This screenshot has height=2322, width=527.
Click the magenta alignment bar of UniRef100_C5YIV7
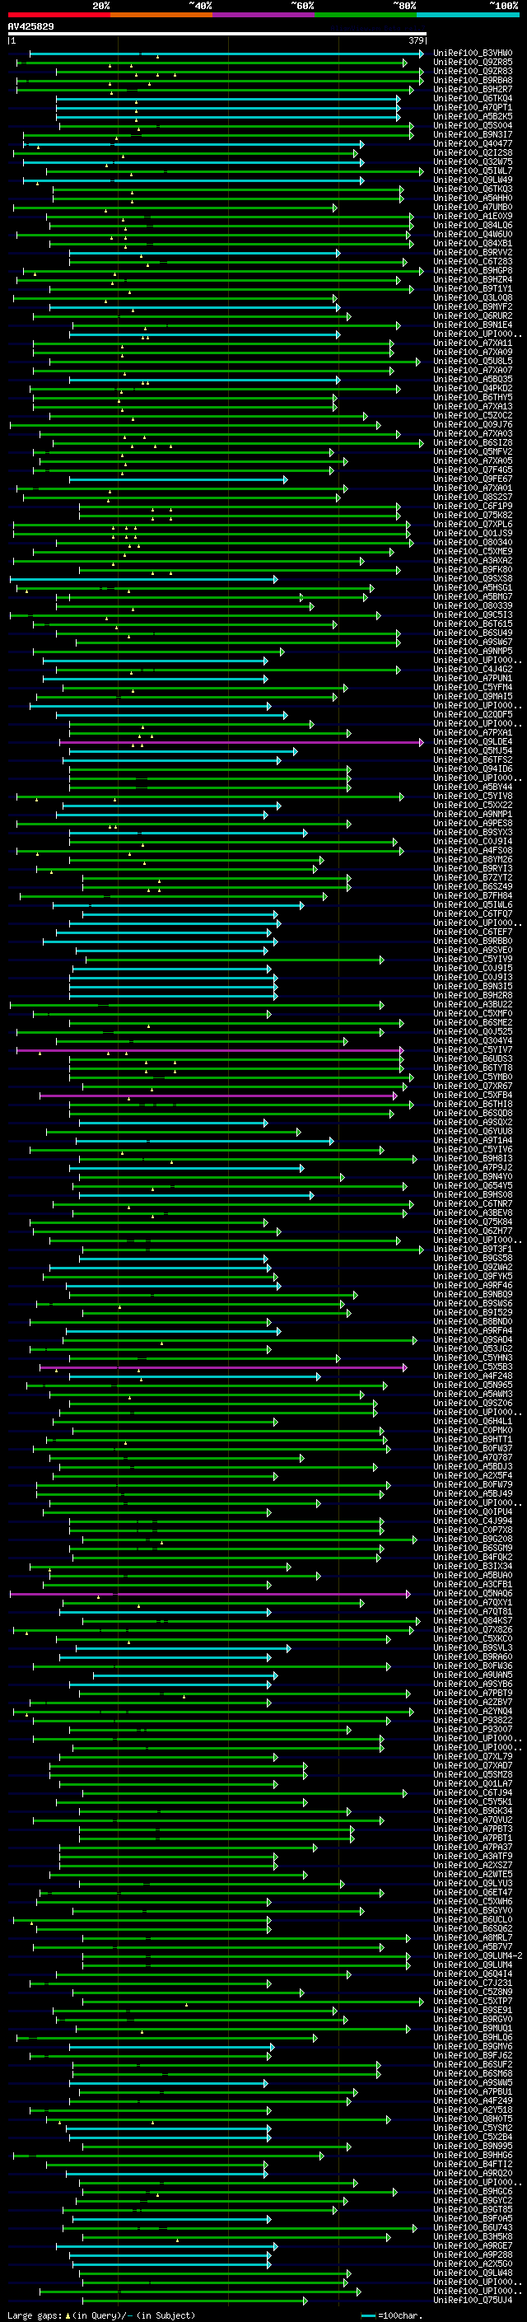tap(210, 1049)
